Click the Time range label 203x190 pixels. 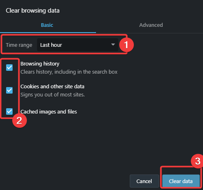[19, 45]
